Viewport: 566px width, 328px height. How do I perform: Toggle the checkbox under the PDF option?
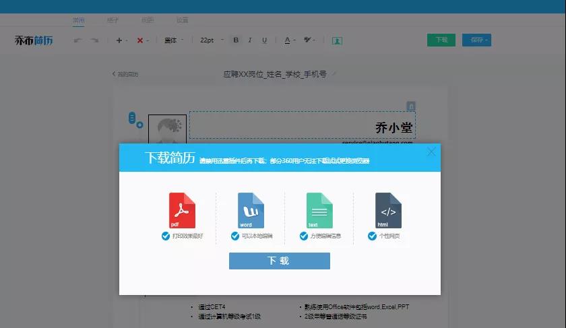click(x=166, y=236)
